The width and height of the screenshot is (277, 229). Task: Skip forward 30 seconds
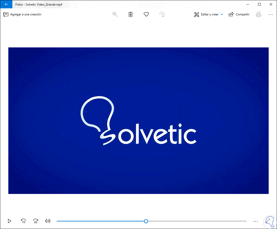pos(36,221)
